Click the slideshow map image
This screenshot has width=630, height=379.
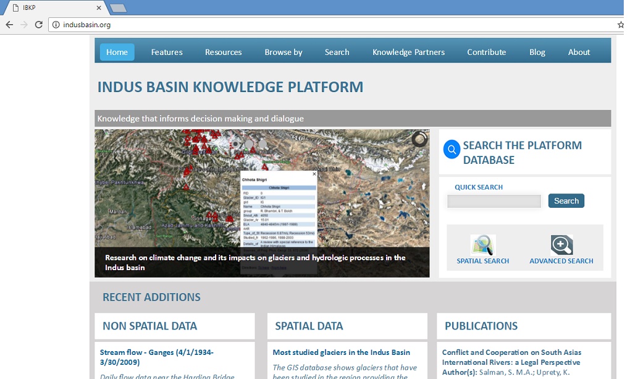tap(262, 203)
